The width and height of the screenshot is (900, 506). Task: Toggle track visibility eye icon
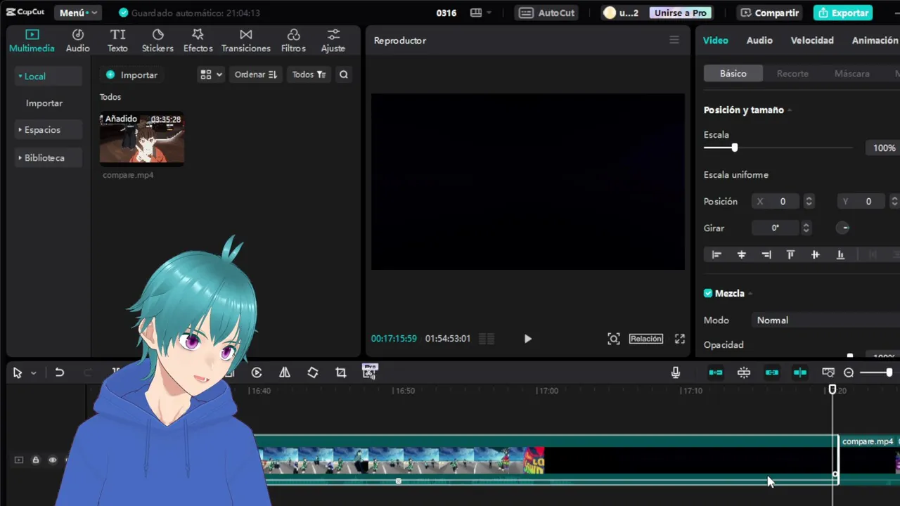(x=53, y=460)
